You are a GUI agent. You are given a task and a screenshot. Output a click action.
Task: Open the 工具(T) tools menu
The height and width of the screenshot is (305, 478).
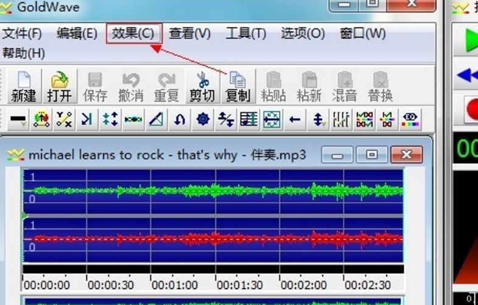pos(246,33)
